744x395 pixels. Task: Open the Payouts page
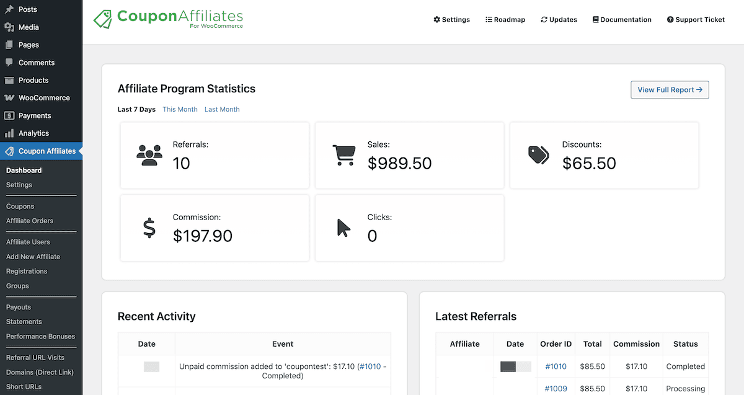coord(19,307)
